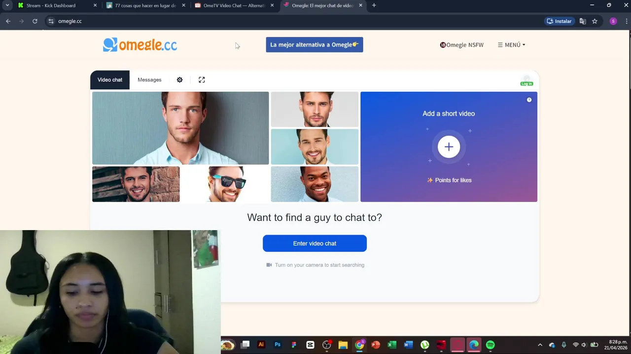The height and width of the screenshot is (354, 631).
Task: Switch to Chrome in the taskbar
Action: click(x=359, y=345)
